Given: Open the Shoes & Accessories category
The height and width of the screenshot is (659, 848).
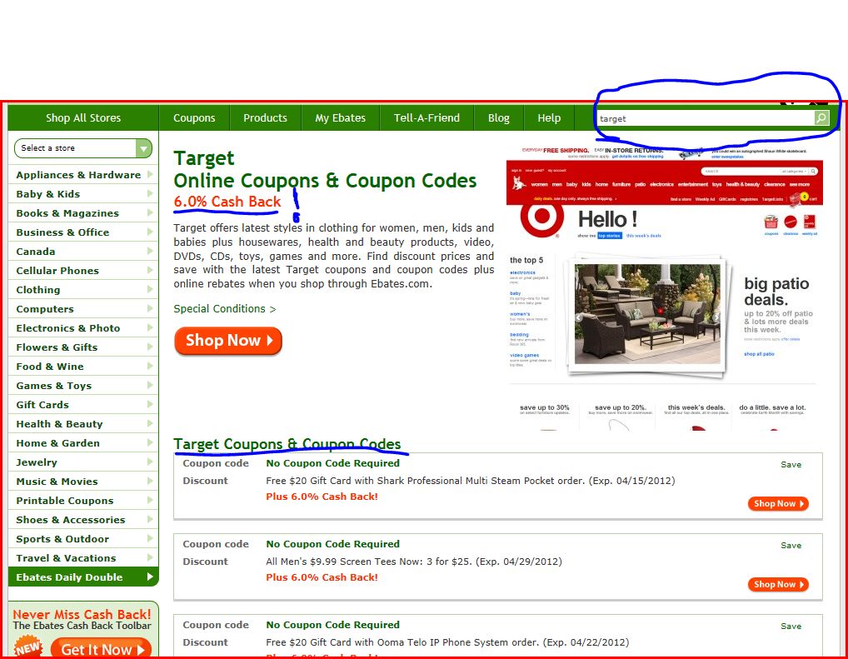Looking at the screenshot, I should [x=83, y=519].
